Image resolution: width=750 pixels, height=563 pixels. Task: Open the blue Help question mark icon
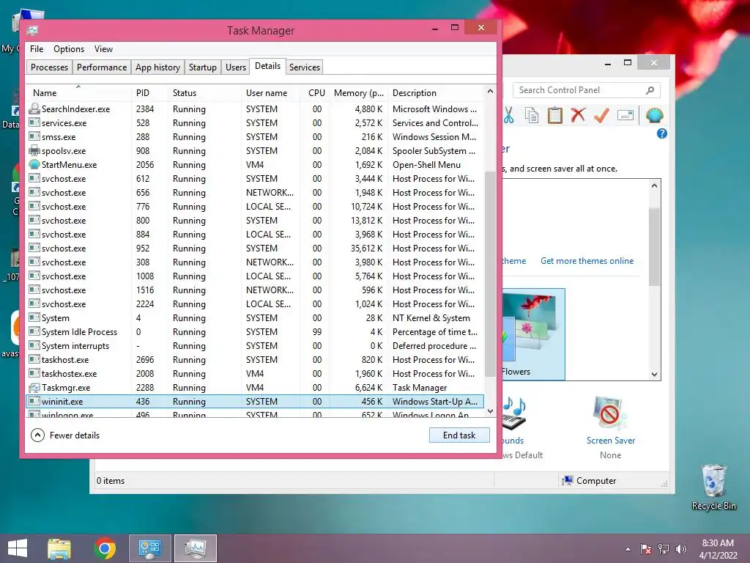click(x=662, y=133)
